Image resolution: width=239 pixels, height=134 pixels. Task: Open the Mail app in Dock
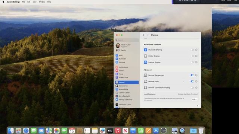coord(41,131)
